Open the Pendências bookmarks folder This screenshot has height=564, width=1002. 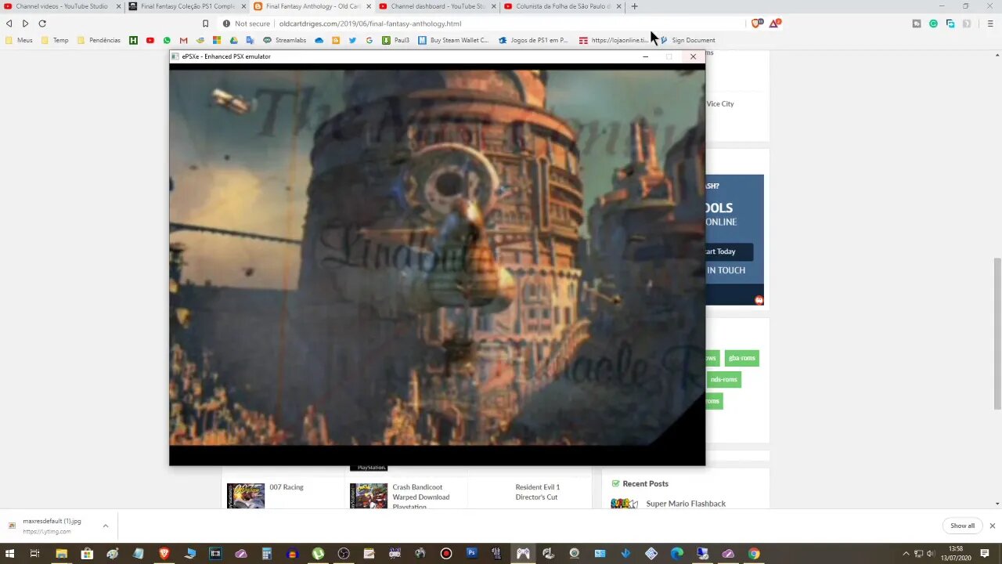click(99, 40)
